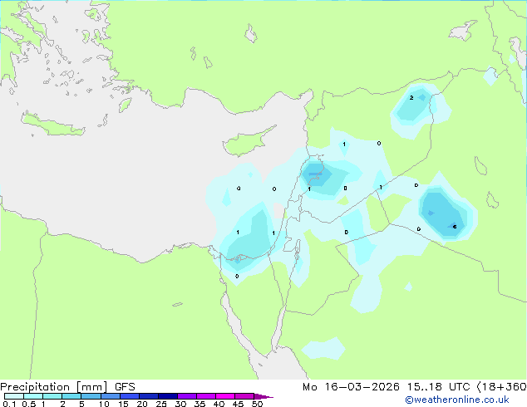Click the '(18+360' forecast offset text

501,387
